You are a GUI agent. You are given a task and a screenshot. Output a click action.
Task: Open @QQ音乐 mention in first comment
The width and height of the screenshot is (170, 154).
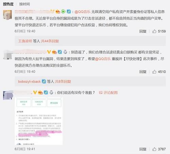(83, 12)
